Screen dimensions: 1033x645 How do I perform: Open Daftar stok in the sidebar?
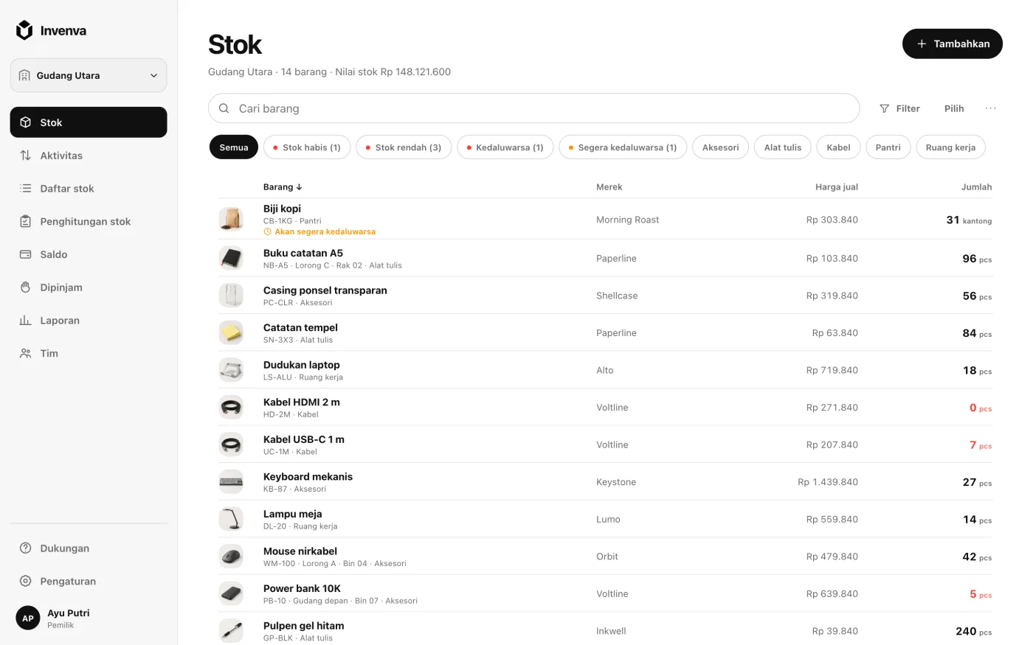click(89, 189)
